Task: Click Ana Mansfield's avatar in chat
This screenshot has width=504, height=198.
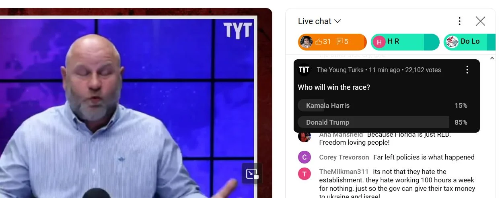Action: click(x=304, y=136)
